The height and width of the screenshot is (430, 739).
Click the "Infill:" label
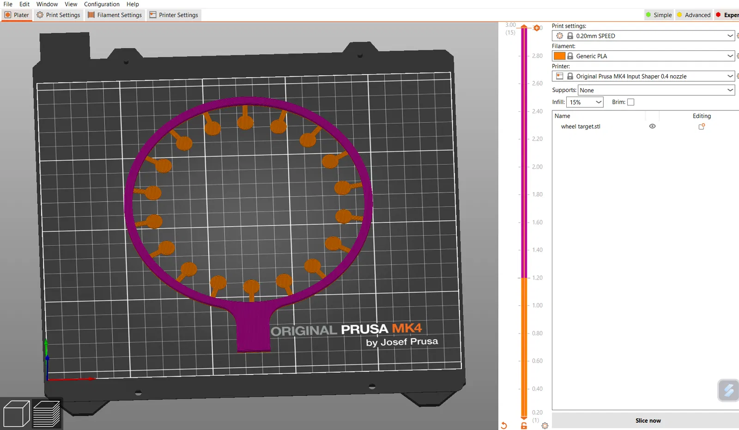(558, 102)
